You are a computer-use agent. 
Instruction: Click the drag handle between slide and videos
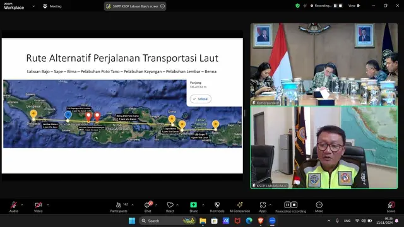coord(244,113)
